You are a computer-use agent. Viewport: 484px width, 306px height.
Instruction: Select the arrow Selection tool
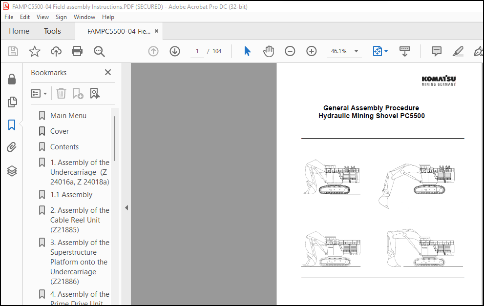pos(247,51)
